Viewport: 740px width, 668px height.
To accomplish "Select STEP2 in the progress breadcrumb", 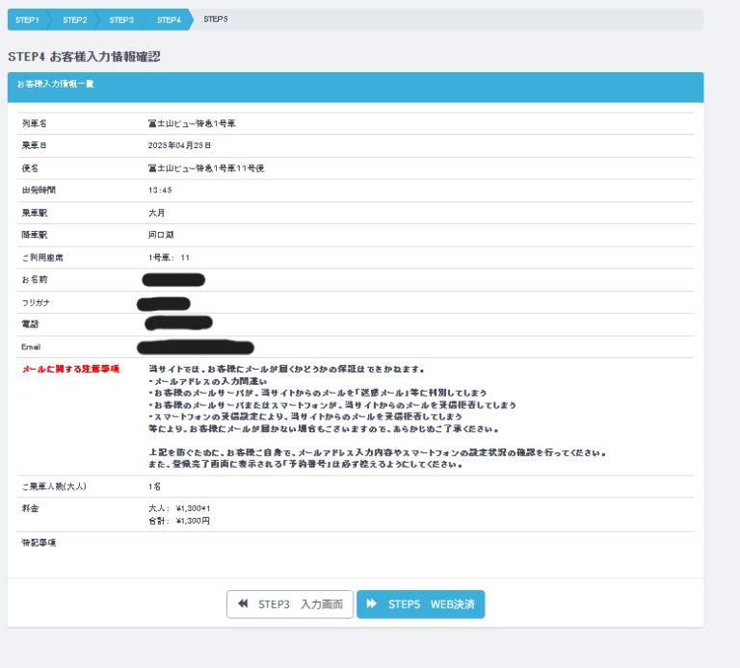I will (x=74, y=19).
